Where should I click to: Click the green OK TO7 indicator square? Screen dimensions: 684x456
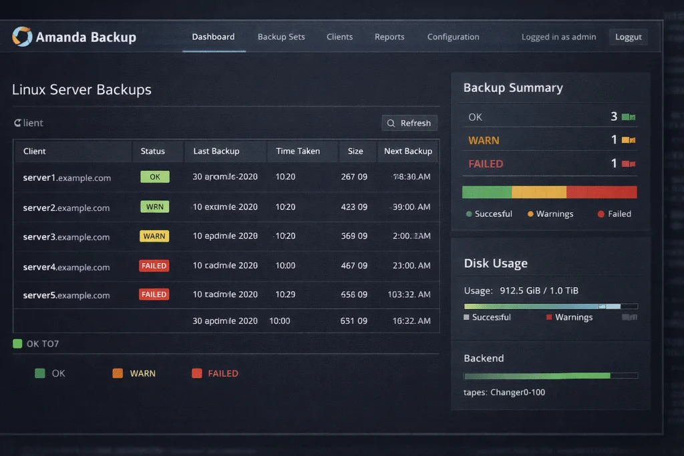pyautogui.click(x=17, y=344)
